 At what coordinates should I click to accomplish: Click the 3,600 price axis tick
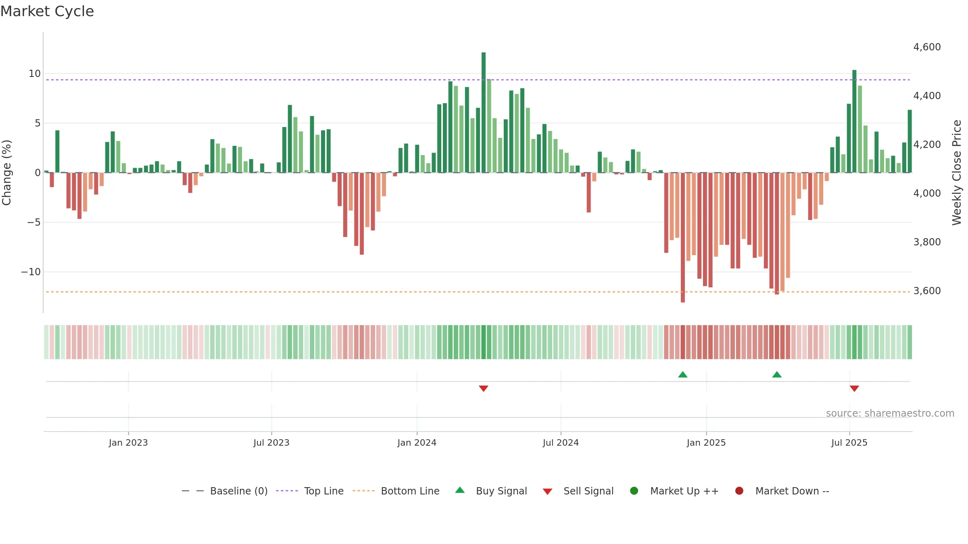(927, 291)
